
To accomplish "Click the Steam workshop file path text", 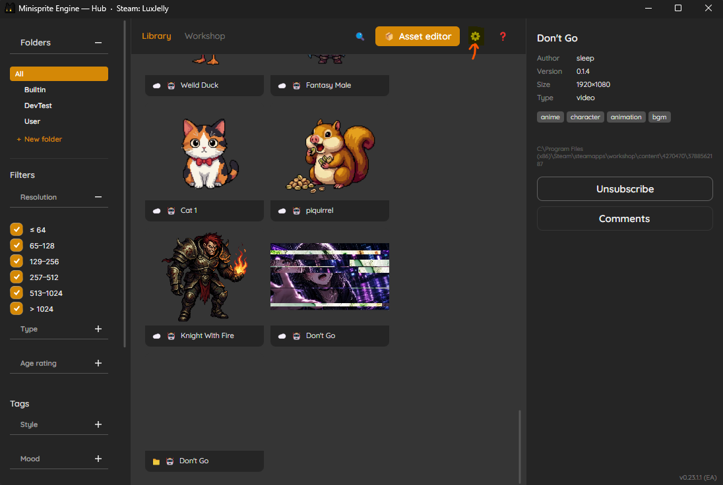I will pos(624,156).
